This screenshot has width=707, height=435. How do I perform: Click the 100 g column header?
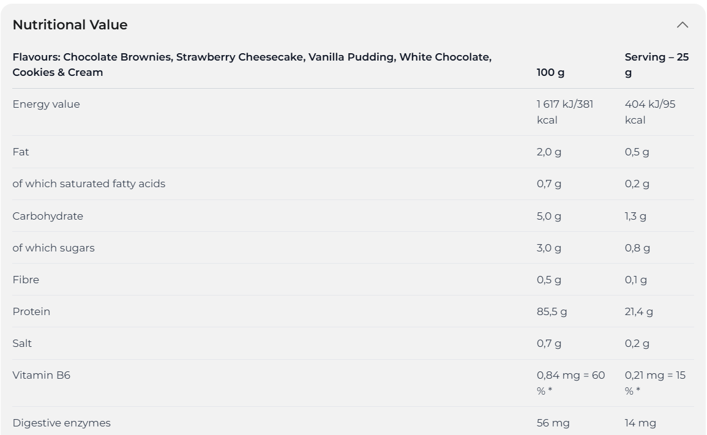click(550, 72)
